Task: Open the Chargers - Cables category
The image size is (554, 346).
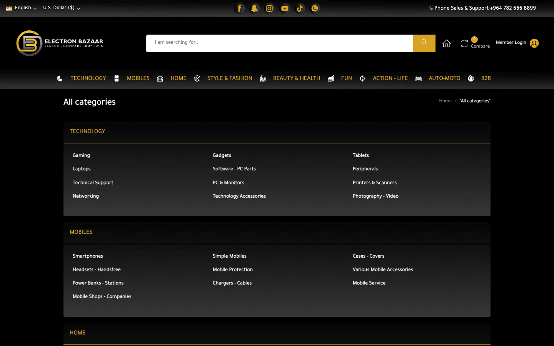Action: pyautogui.click(x=232, y=283)
